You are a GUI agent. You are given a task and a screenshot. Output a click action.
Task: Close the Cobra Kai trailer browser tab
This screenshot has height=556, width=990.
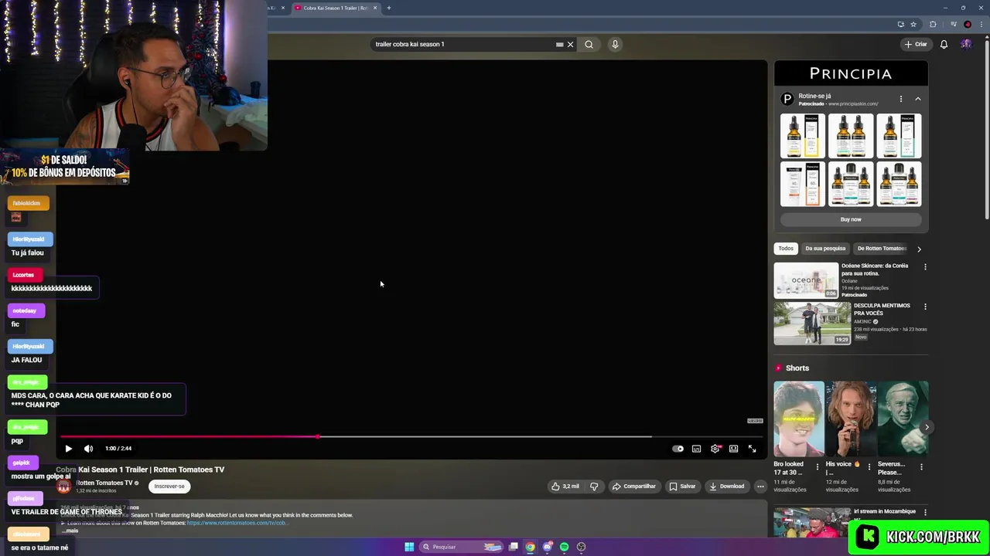click(x=375, y=8)
